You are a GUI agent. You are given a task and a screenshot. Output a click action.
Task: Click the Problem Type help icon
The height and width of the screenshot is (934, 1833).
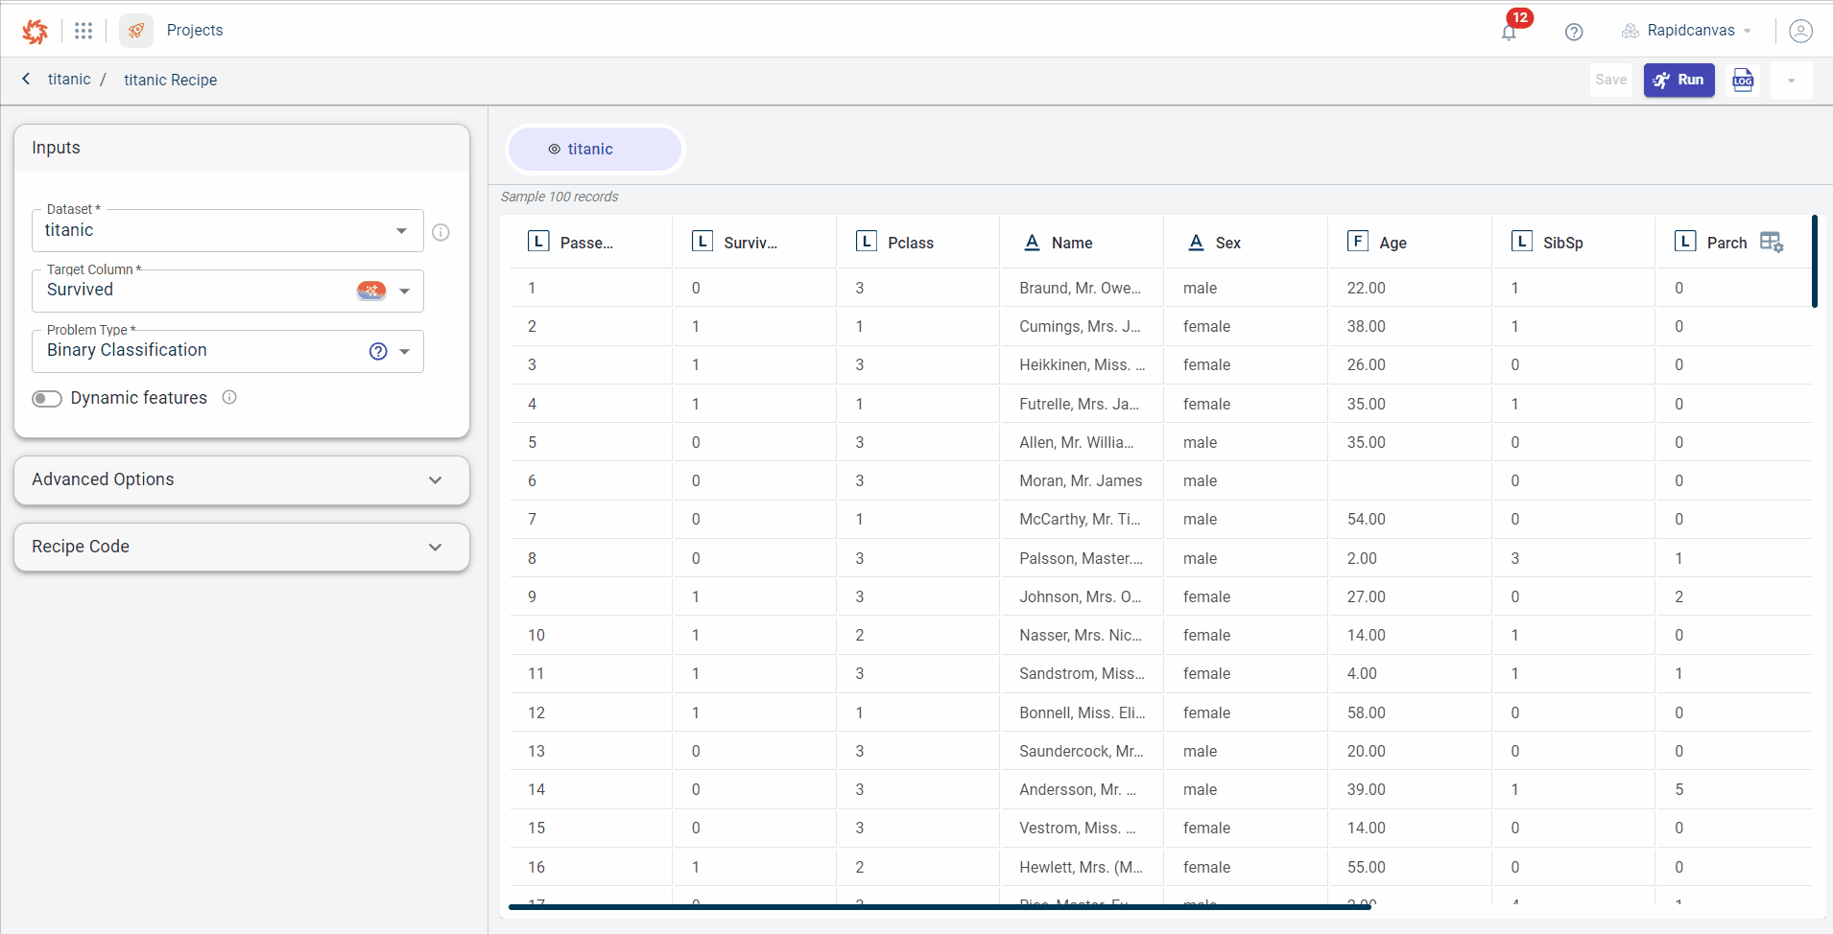378,351
